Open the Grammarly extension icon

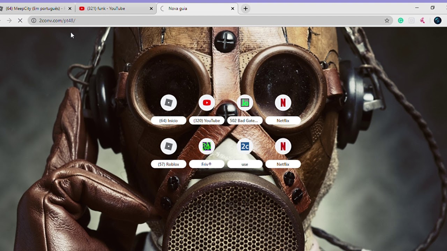pos(401,21)
